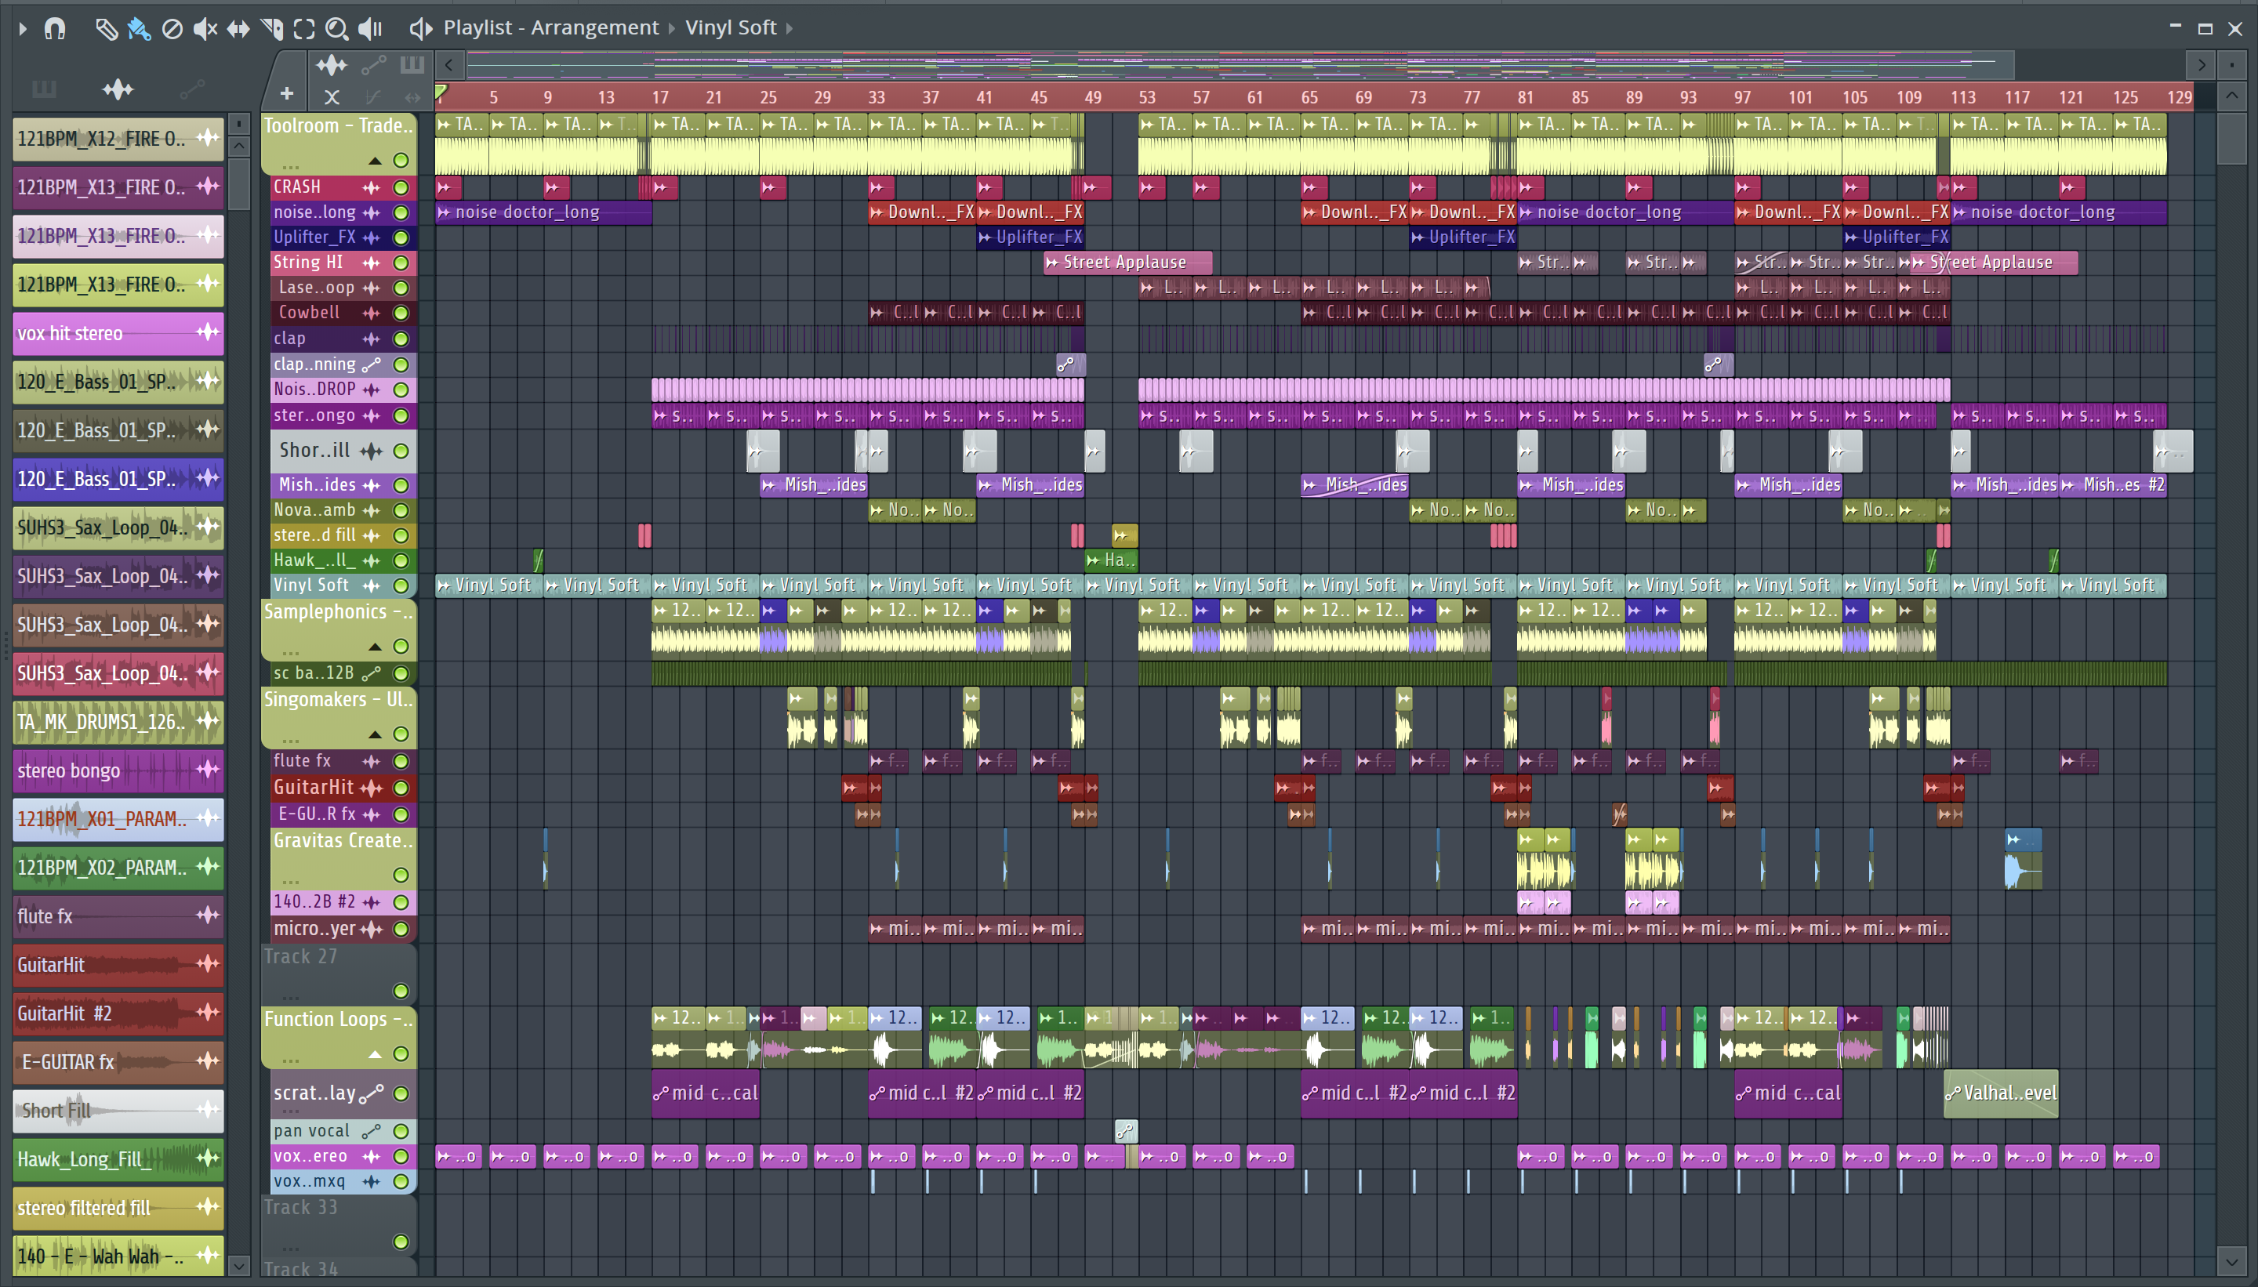The height and width of the screenshot is (1287, 2258).
Task: Focus pattern clips piano icon in track header toolbar
Action: 412,64
